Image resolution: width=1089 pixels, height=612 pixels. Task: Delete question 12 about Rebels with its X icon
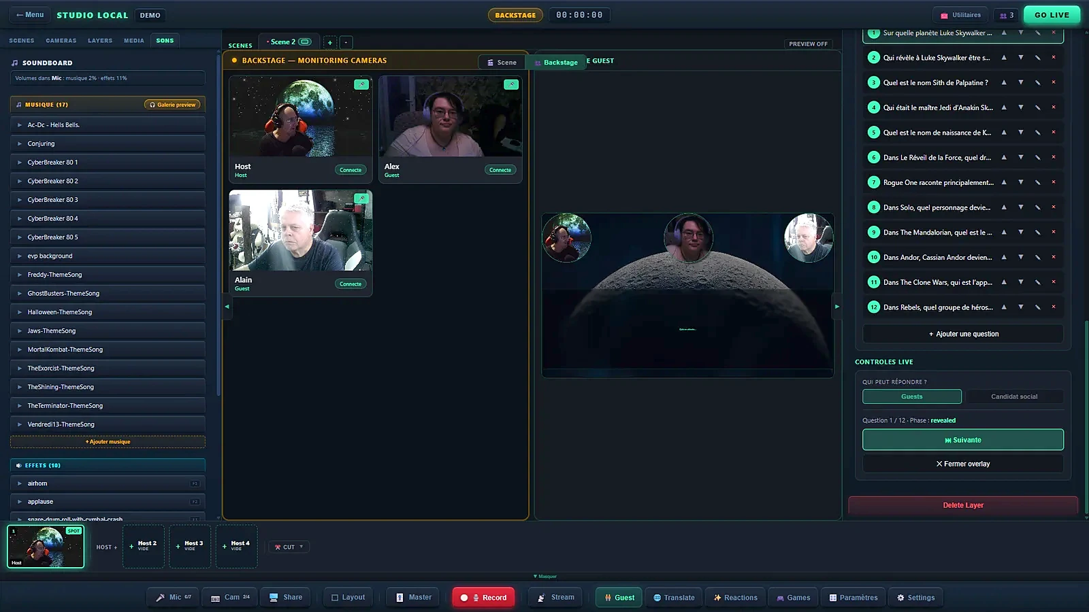click(1054, 307)
